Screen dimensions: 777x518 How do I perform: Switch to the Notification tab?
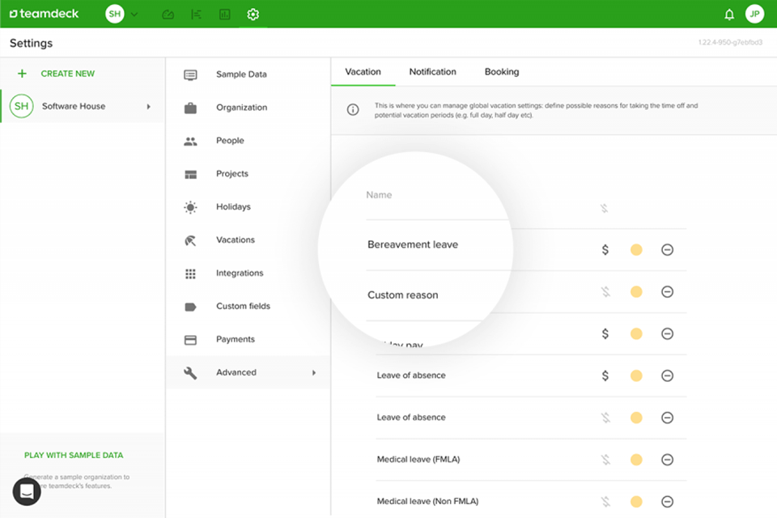pos(432,72)
